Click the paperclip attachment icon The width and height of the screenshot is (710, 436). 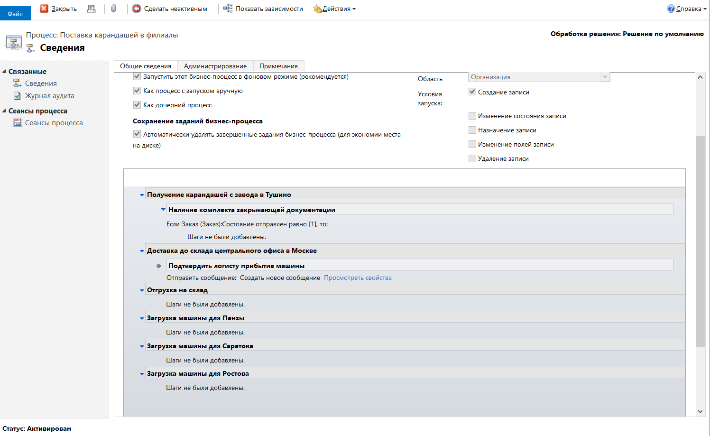coord(114,9)
